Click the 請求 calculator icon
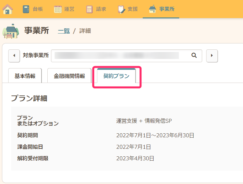Image resolution: width=243 pixels, height=184 pixels. coord(89,9)
